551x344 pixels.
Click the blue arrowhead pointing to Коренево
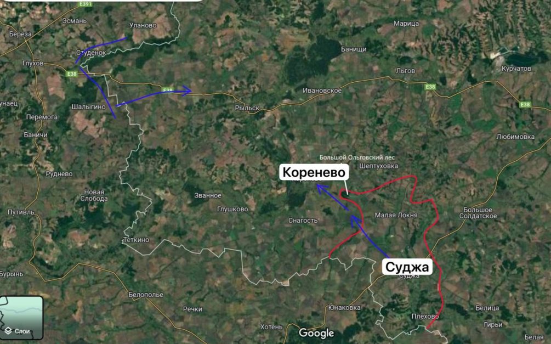point(321,189)
